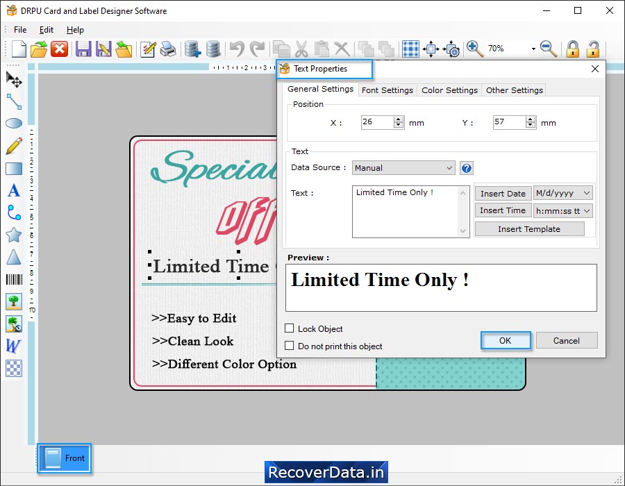Save the design with the floppy icon
The height and width of the screenshot is (486, 625).
83,49
